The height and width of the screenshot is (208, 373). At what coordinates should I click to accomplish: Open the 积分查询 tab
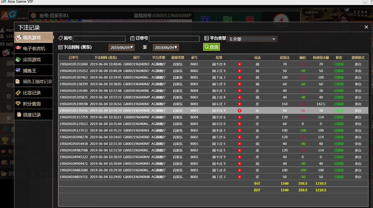coord(34,104)
